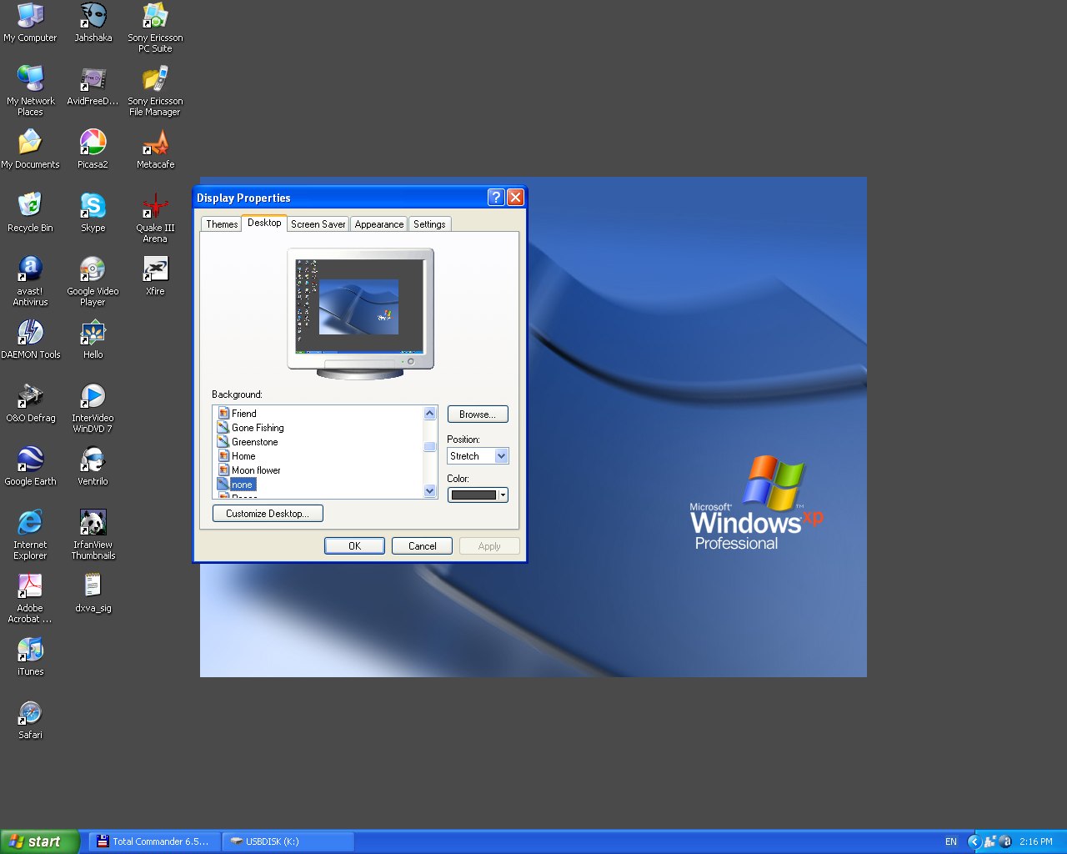Click Cancel in Display Properties

(x=422, y=546)
